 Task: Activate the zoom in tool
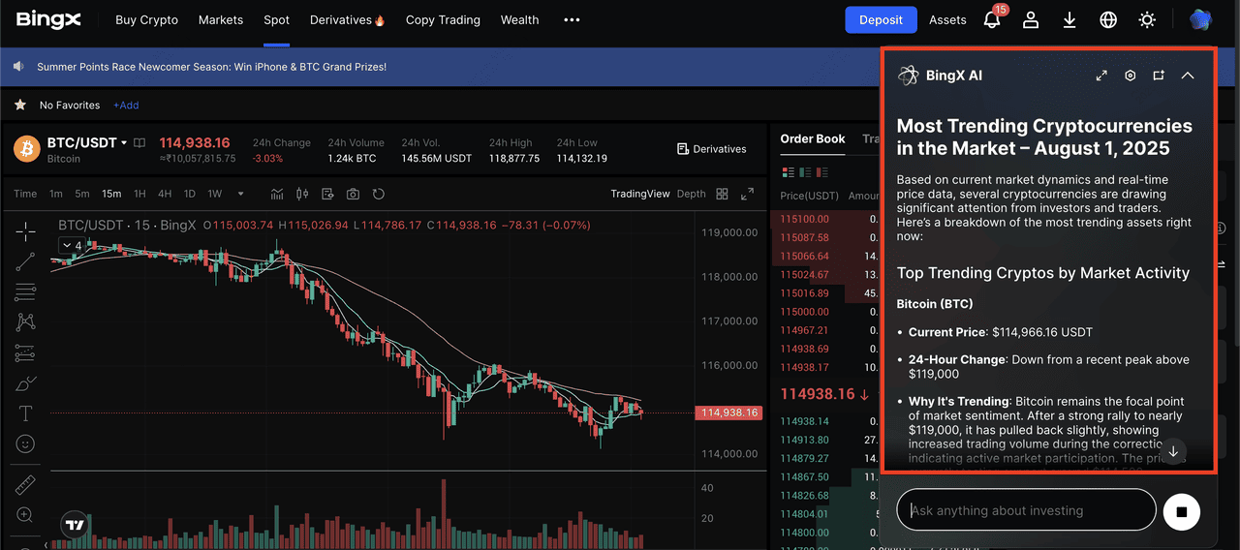point(25,515)
